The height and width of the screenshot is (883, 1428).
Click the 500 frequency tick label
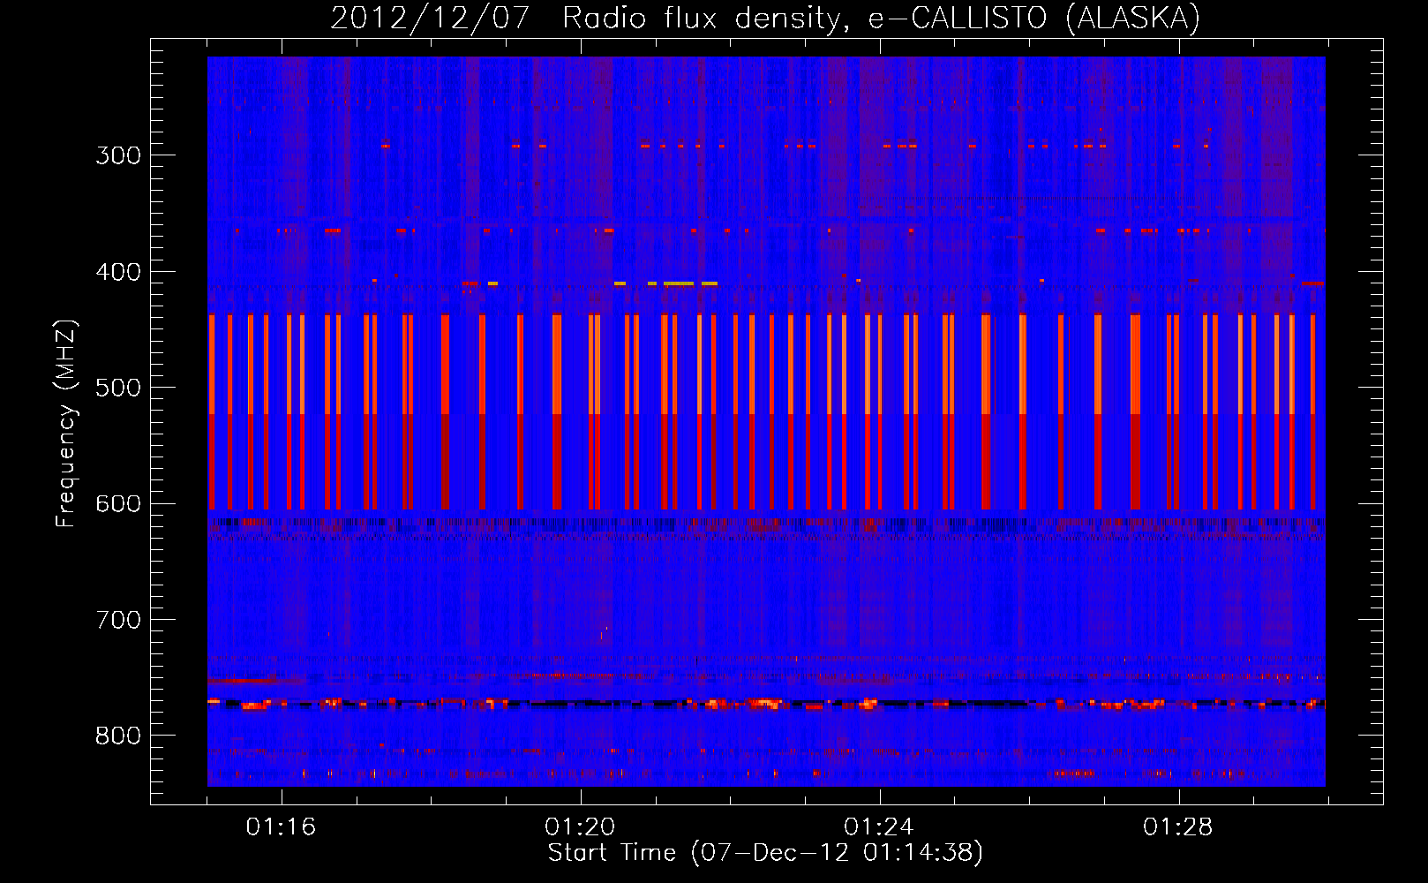[118, 388]
